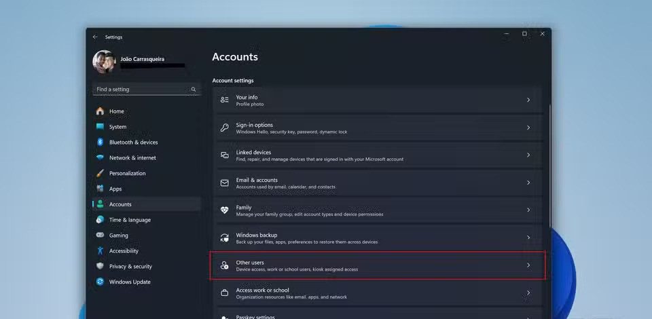Screen dimensions: 652x319
Task: Open Email & accounts label
Action: point(257,180)
